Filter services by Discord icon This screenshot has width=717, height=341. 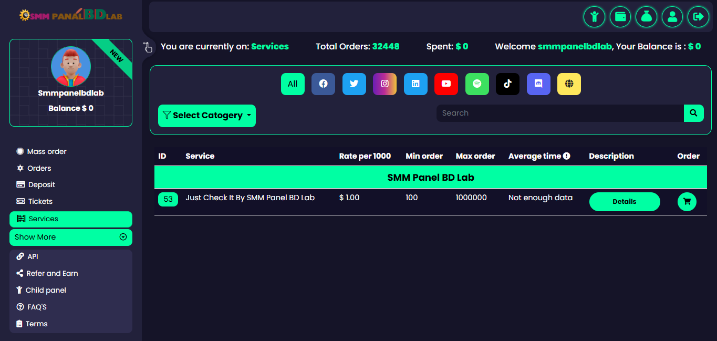pos(538,84)
